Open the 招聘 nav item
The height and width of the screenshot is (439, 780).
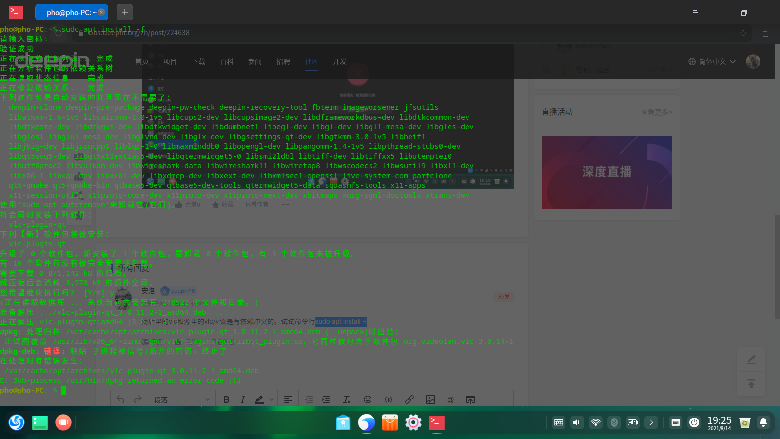[x=283, y=61]
